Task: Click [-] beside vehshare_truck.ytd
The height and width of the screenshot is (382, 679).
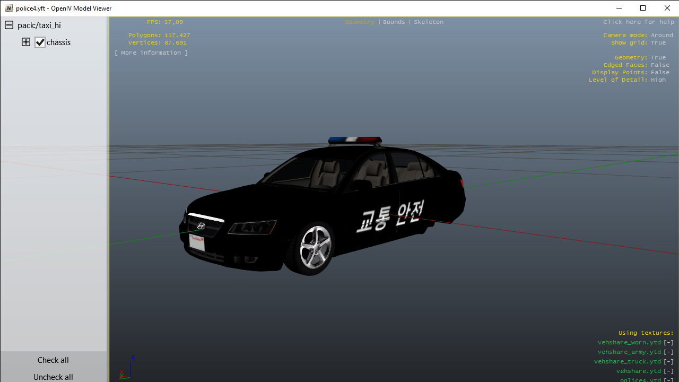Action: pyautogui.click(x=668, y=362)
